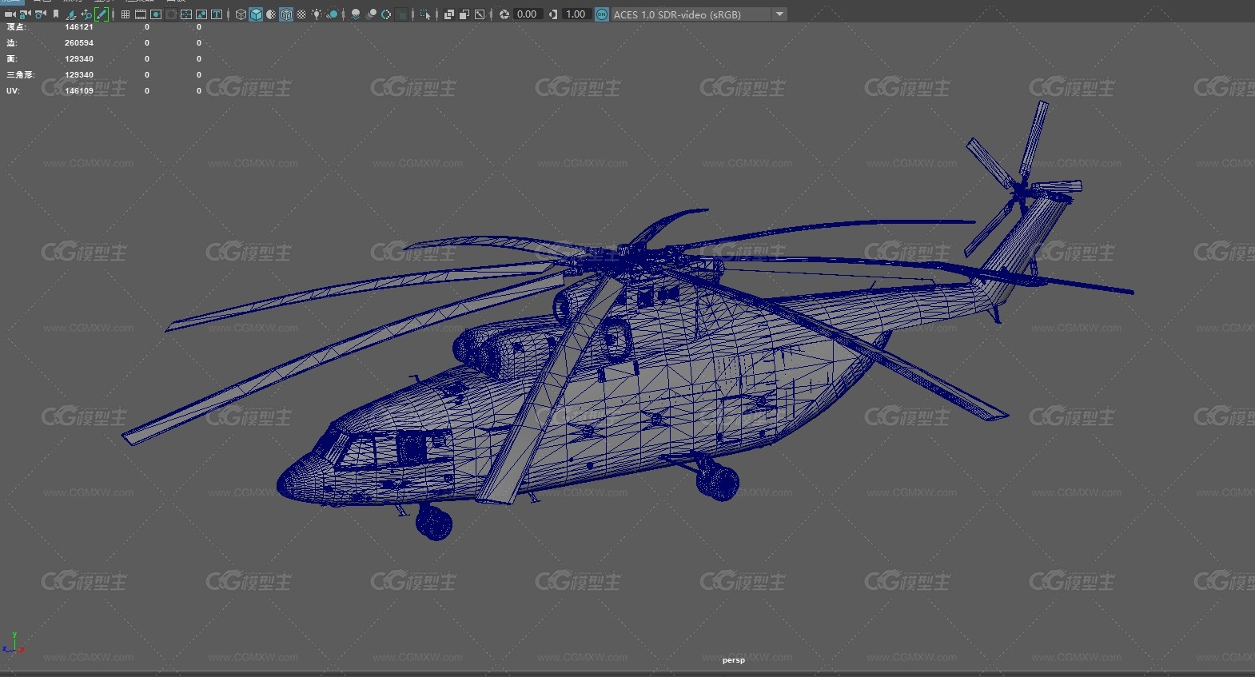Toggle 2D Pan/Zoom icon

point(86,14)
